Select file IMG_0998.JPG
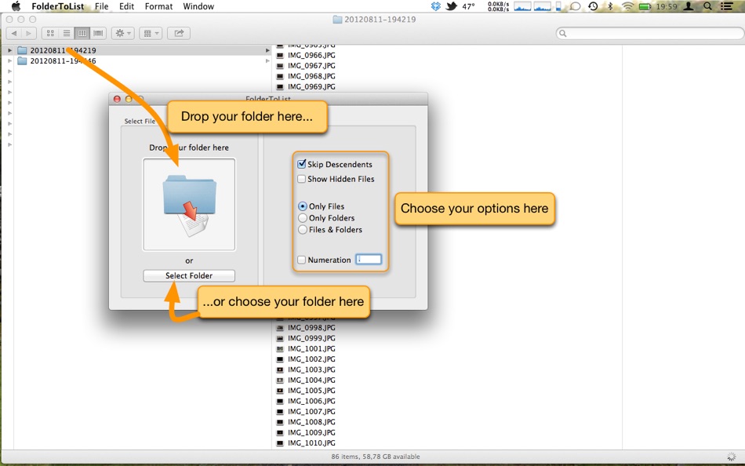 pyautogui.click(x=311, y=328)
